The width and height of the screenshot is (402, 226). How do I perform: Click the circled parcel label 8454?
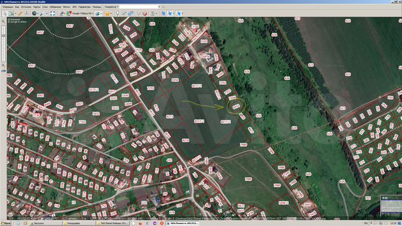(236, 106)
